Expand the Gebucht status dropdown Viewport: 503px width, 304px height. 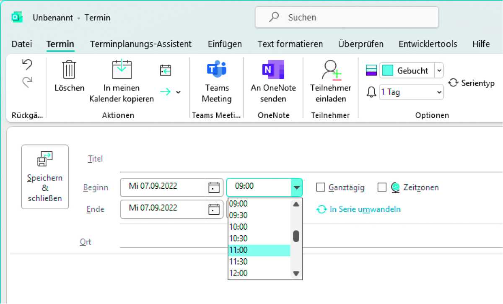click(438, 70)
